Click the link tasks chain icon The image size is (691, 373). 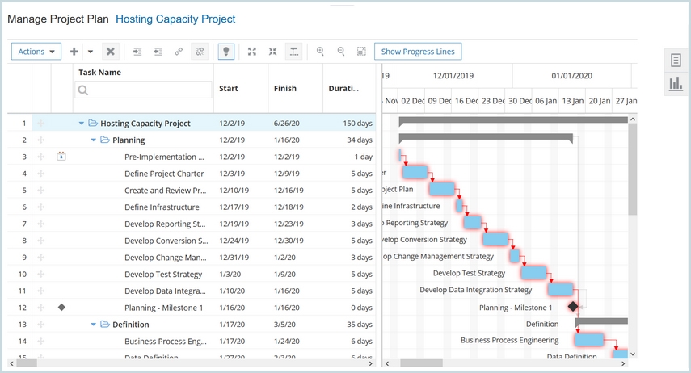pos(179,52)
